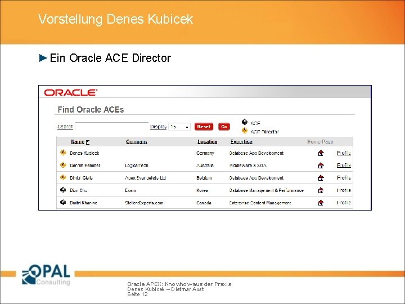Open Profile link for Dion Cho
Image resolution: width=405 pixels, height=304 pixels.
[x=344, y=190]
